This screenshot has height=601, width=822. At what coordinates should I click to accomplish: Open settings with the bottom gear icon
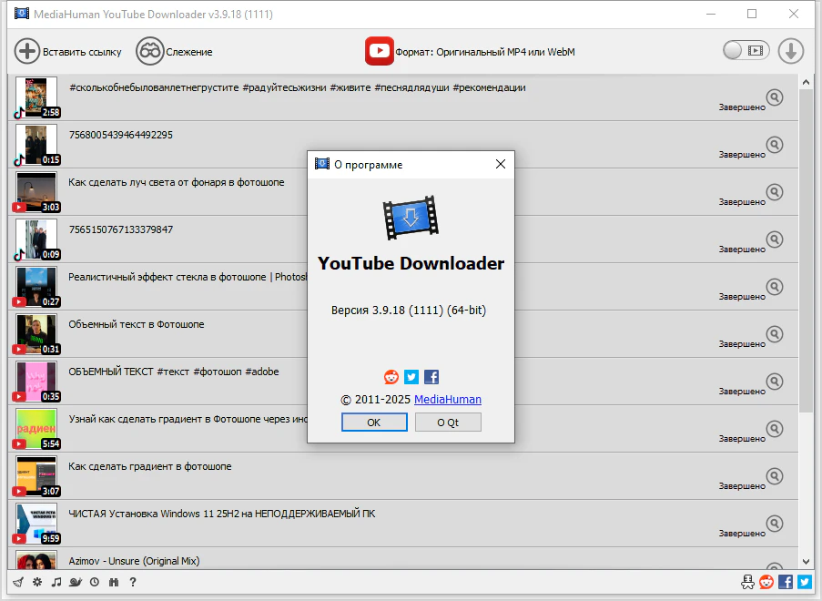click(x=37, y=582)
